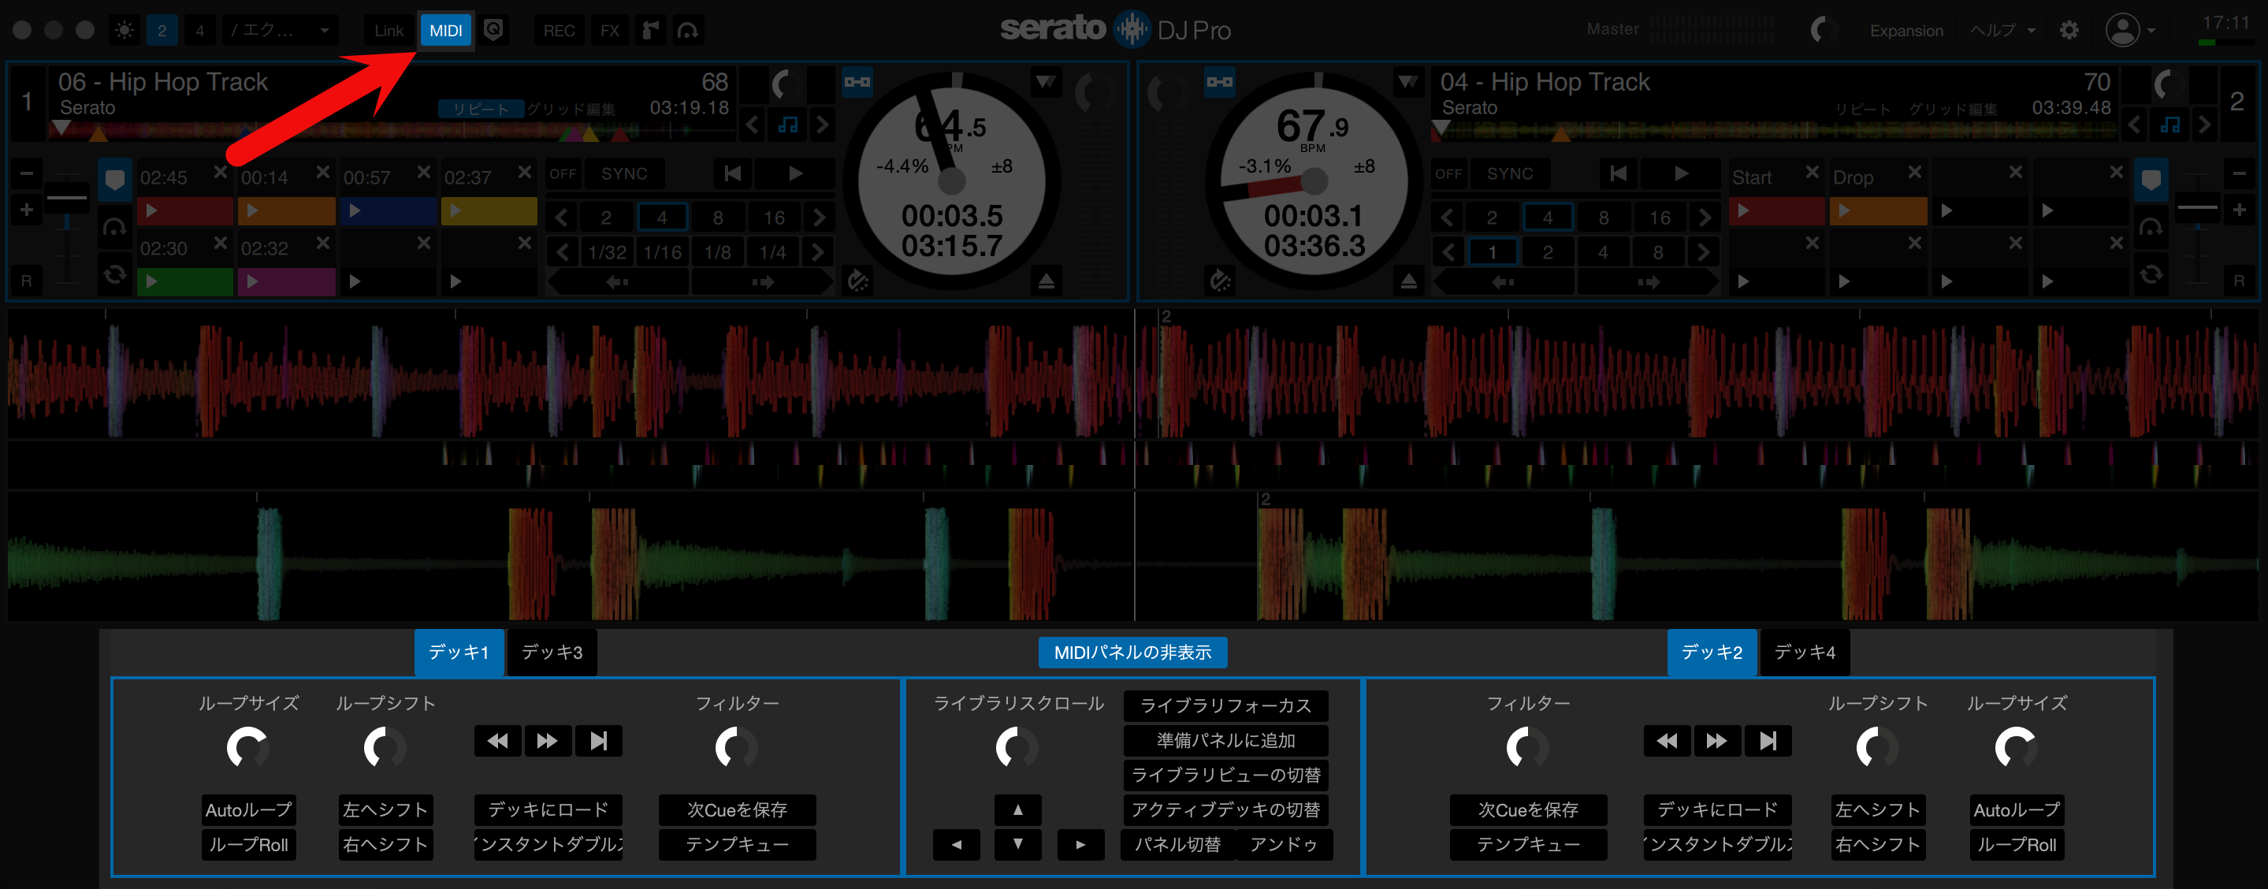Toggle MIDI mode off
The width and height of the screenshot is (2268, 889).
click(446, 29)
